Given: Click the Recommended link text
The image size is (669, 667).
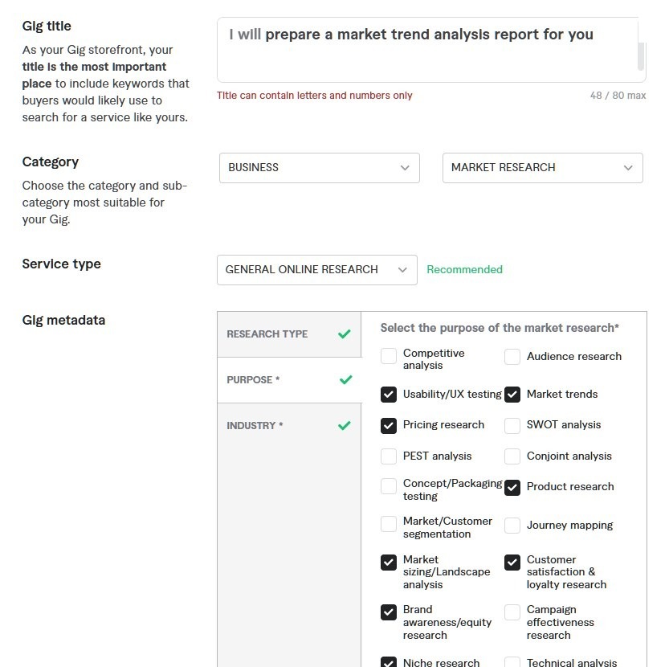Looking at the screenshot, I should pos(464,269).
